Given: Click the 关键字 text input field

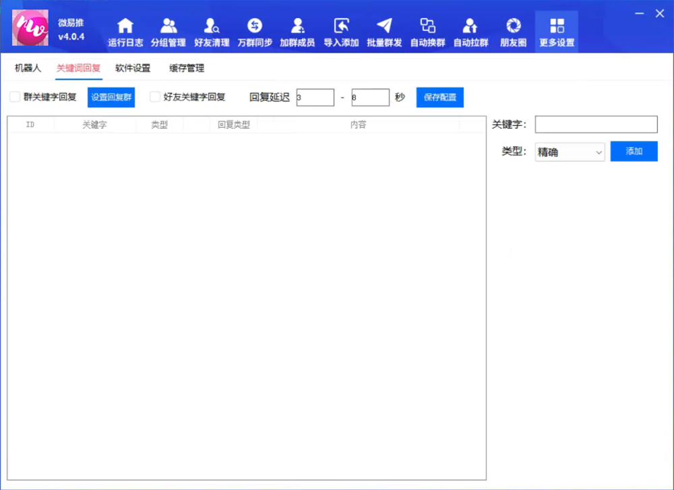Looking at the screenshot, I should point(596,125).
